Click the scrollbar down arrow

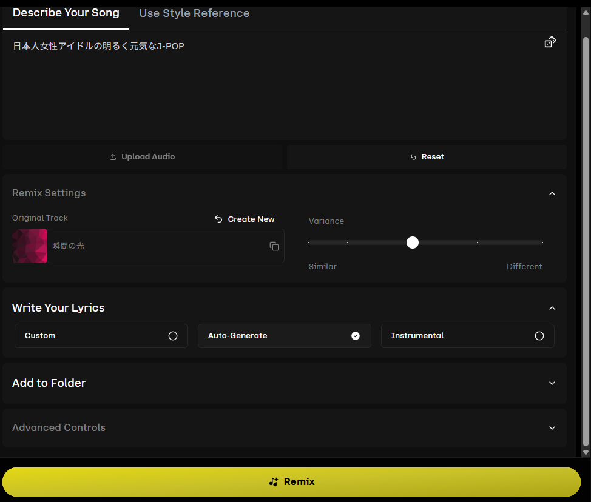click(x=586, y=453)
